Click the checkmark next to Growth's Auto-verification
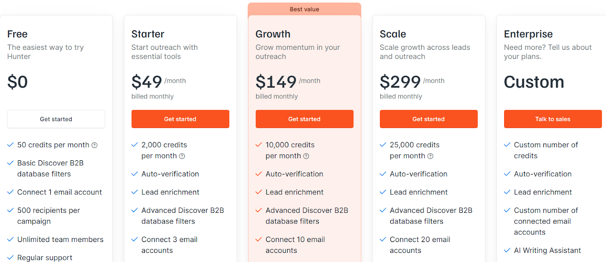Viewport: 606px width, 262px height. click(259, 174)
